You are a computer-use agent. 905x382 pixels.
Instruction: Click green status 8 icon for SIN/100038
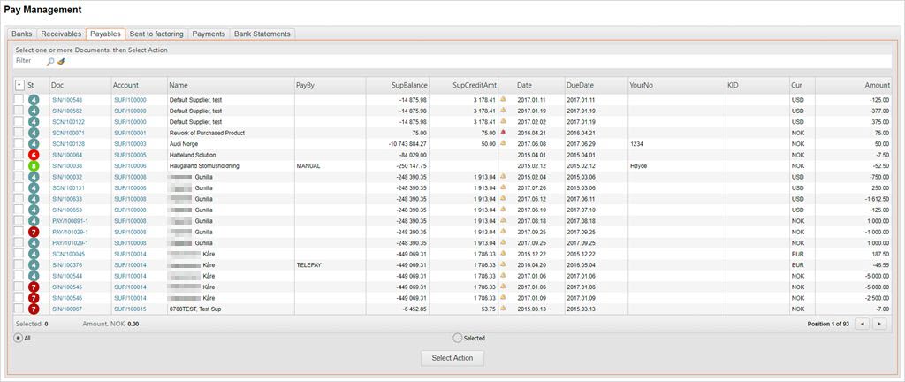33,165
